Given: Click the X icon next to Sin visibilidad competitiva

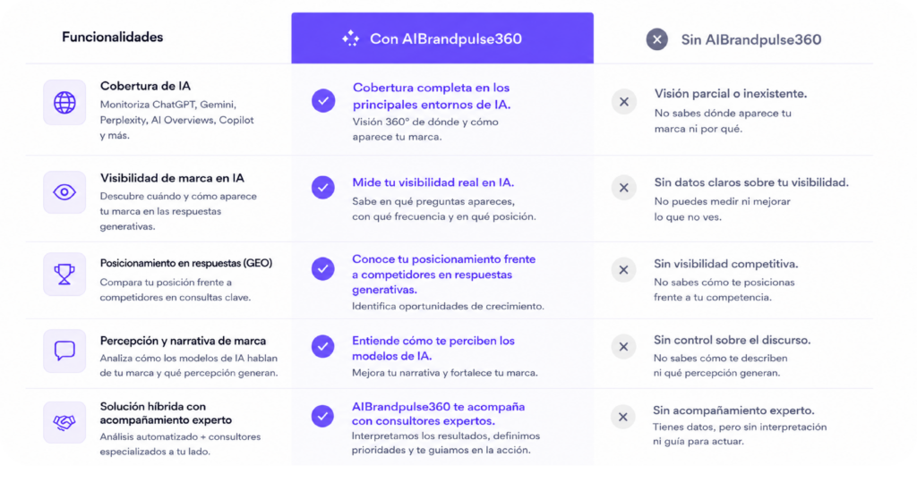Looking at the screenshot, I should point(624,270).
